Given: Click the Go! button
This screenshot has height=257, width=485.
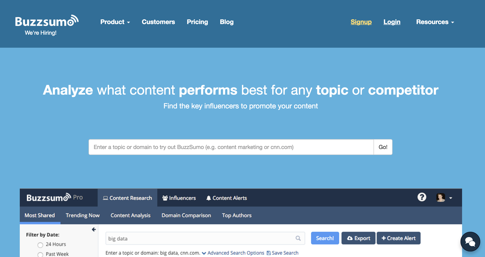Looking at the screenshot, I should coord(383,147).
